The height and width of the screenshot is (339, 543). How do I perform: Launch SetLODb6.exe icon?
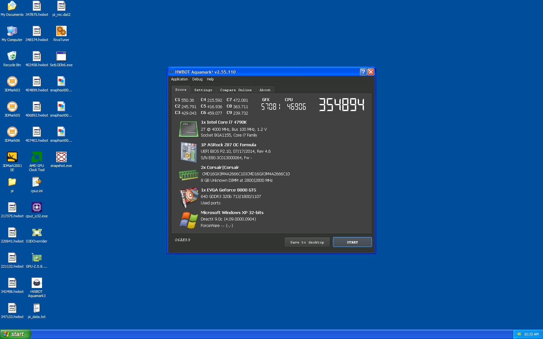pos(61,59)
